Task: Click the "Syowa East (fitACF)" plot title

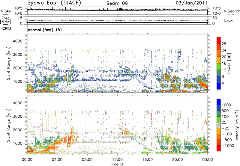Action: coord(54,3)
